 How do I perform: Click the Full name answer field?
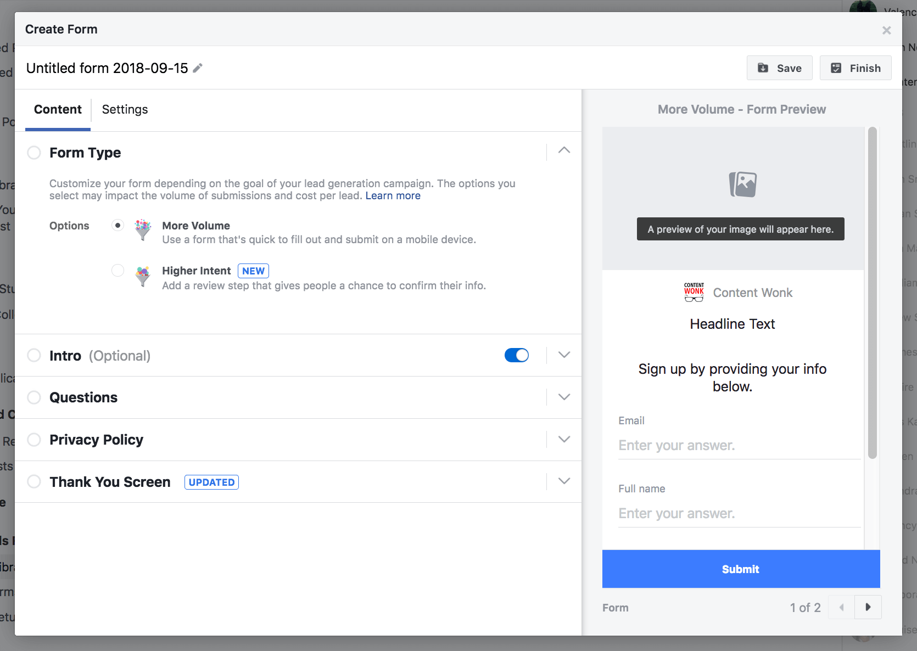pos(740,513)
